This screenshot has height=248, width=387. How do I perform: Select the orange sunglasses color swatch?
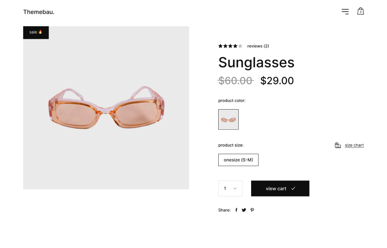click(x=228, y=119)
